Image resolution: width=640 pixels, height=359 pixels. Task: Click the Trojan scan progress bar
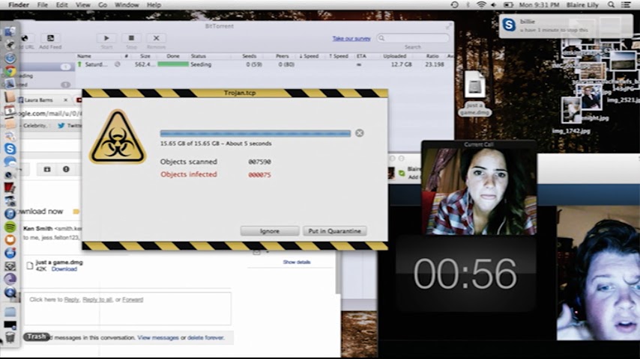(x=256, y=134)
